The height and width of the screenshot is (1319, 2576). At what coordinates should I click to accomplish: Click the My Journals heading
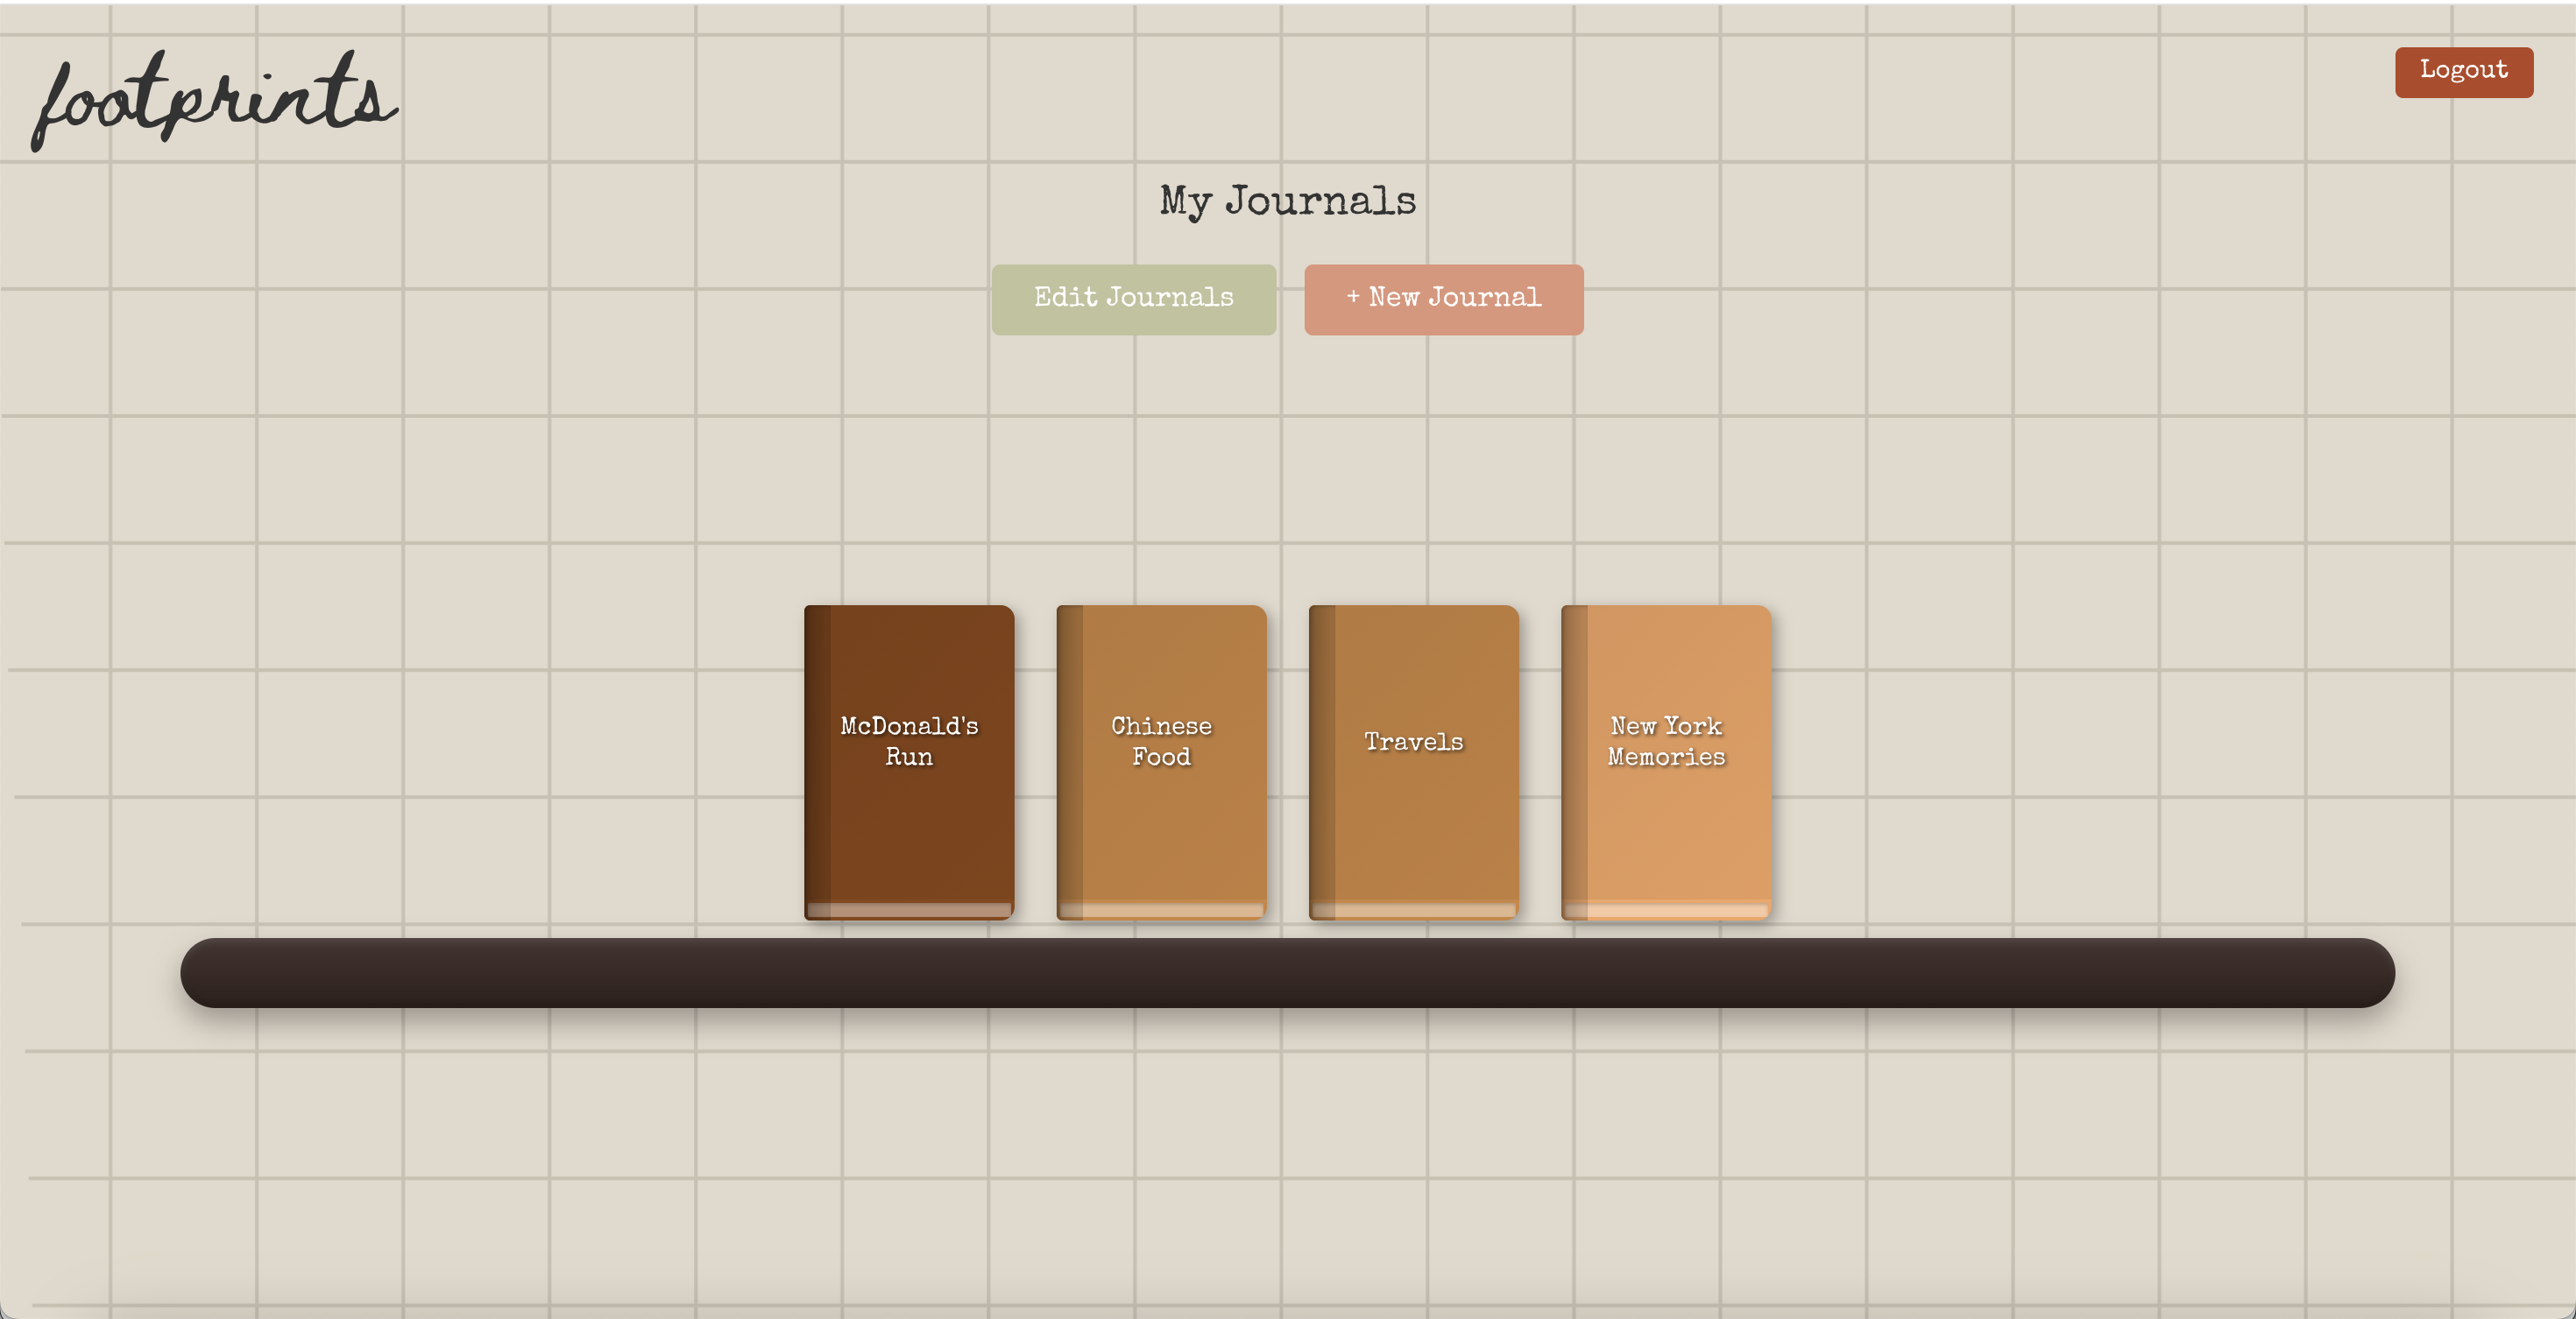[1287, 201]
